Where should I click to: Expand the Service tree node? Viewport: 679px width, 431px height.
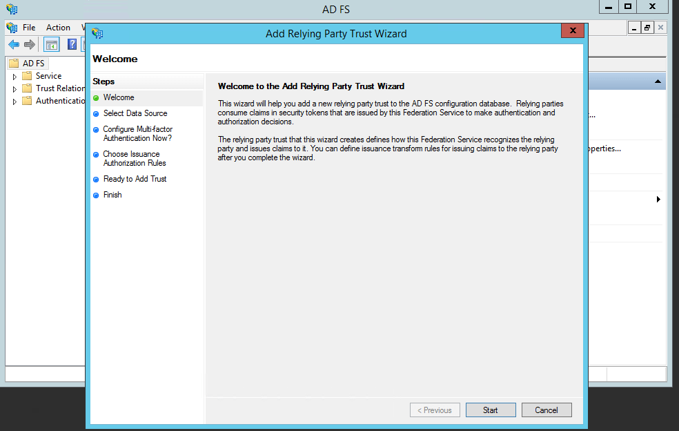tap(14, 76)
